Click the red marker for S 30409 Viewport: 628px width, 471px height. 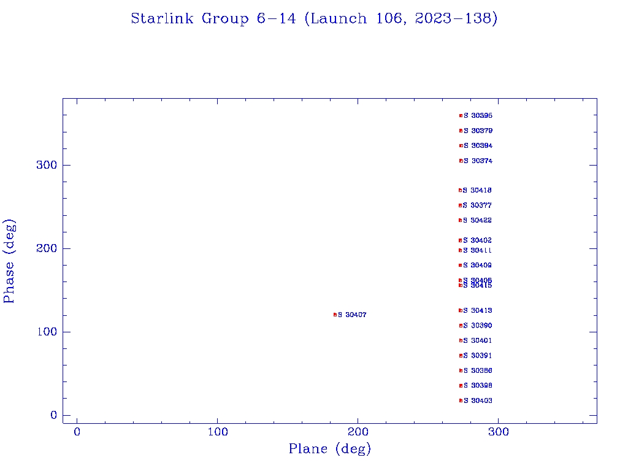coord(460,266)
